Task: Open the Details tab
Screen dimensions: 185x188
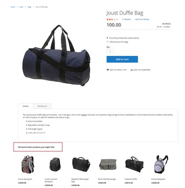Action: click(x=25, y=106)
